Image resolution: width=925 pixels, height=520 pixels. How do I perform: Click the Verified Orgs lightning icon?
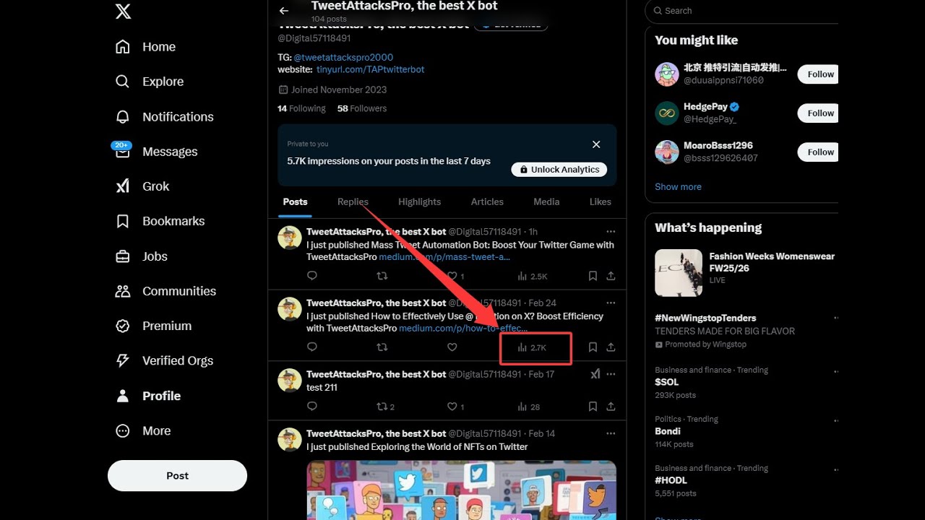coord(123,360)
